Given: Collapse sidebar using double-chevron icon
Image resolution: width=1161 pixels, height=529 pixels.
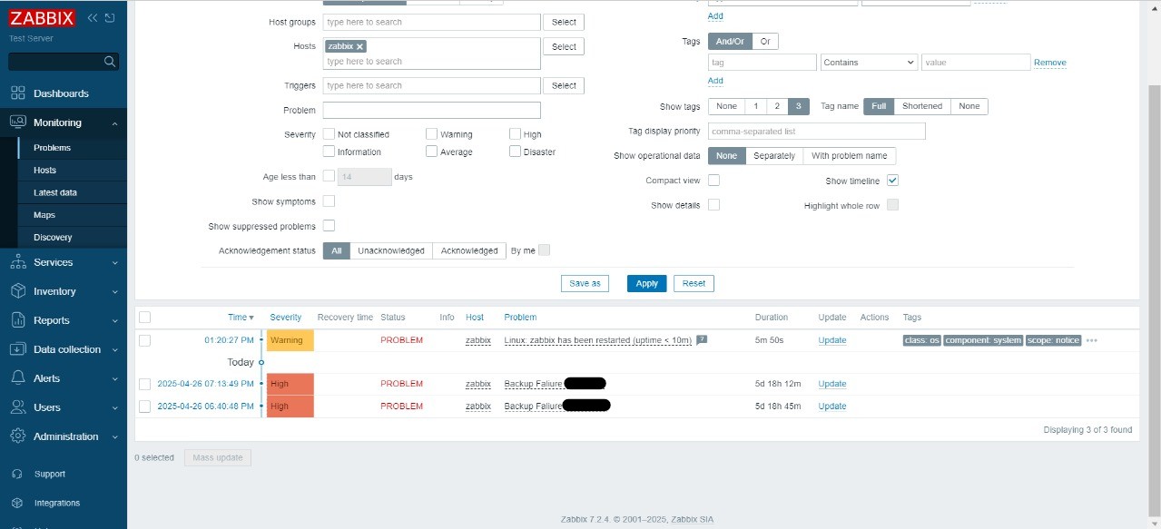Looking at the screenshot, I should [x=93, y=18].
